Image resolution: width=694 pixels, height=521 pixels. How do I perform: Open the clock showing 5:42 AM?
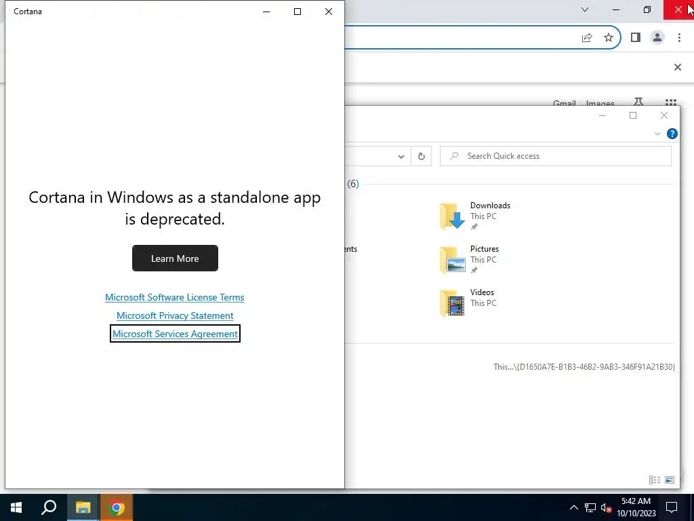[636, 507]
